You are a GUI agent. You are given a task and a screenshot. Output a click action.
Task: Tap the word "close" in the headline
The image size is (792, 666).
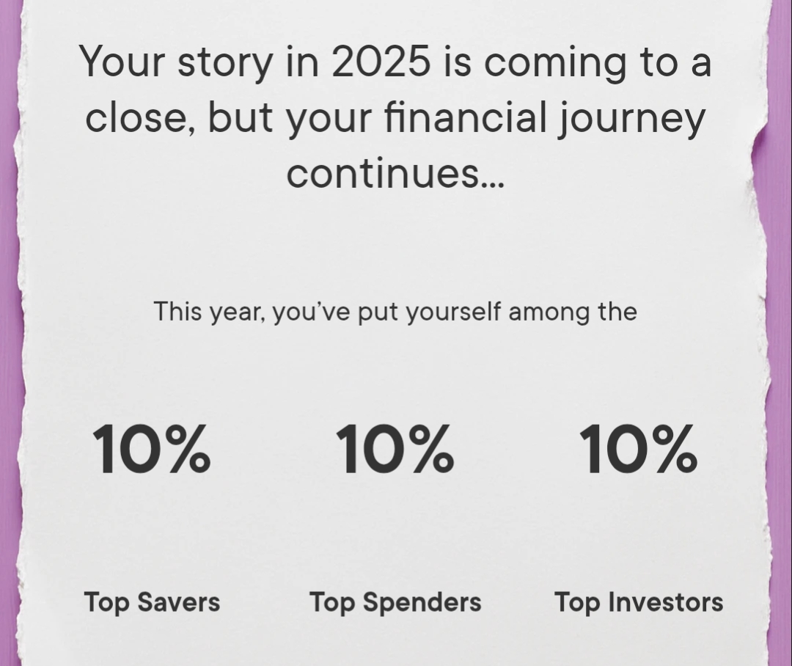pos(137,117)
